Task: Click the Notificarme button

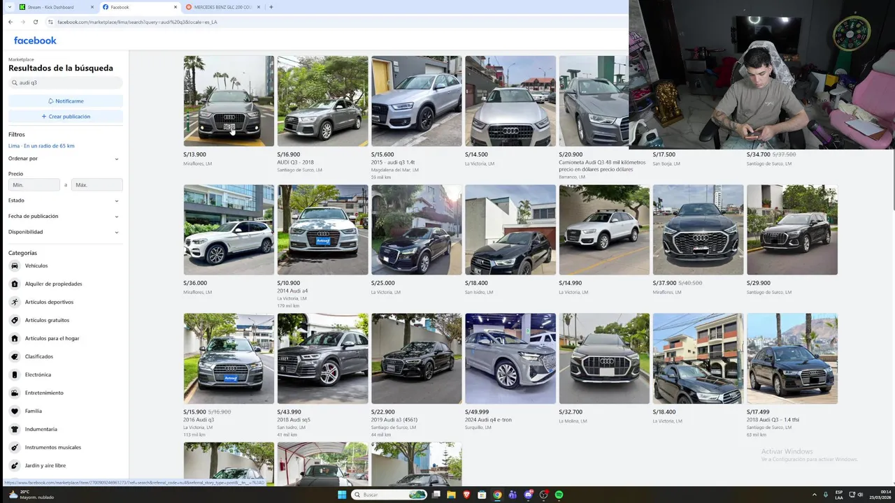Action: 66,101
